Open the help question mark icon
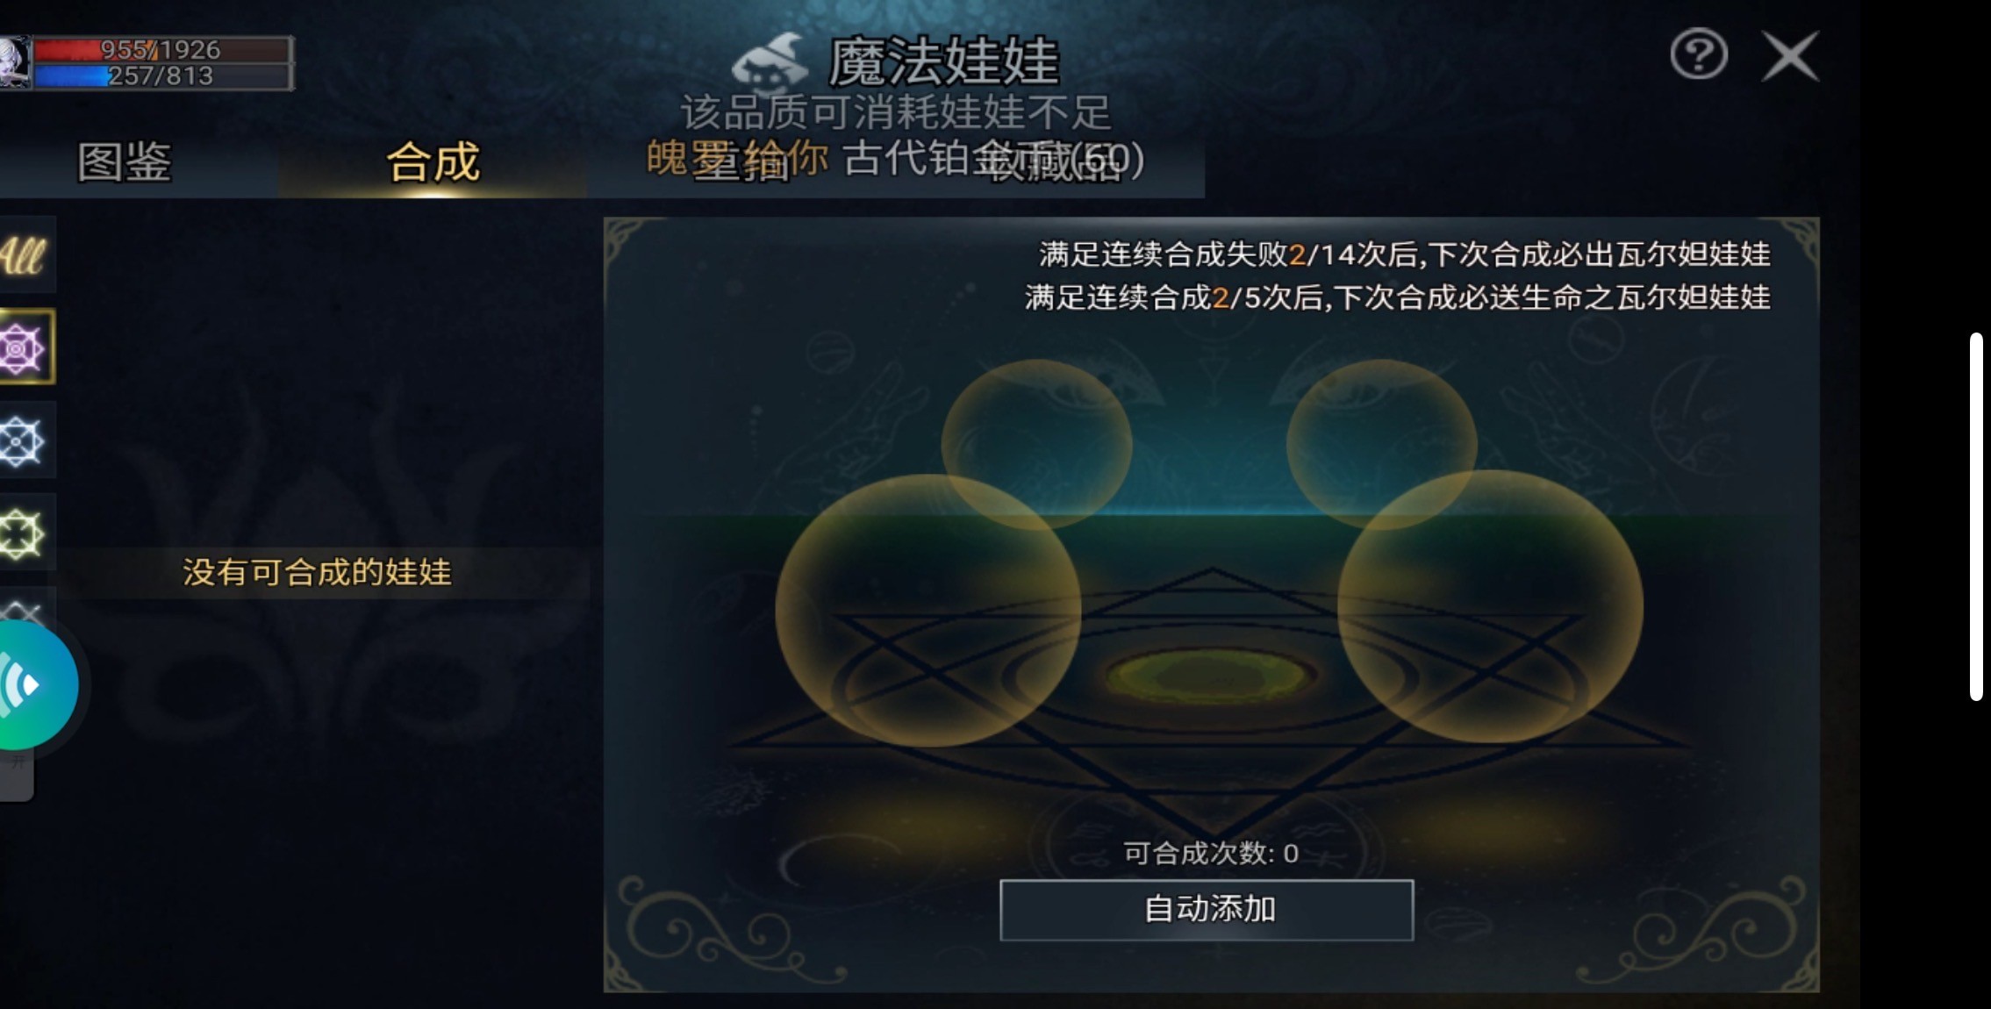 1698,55
